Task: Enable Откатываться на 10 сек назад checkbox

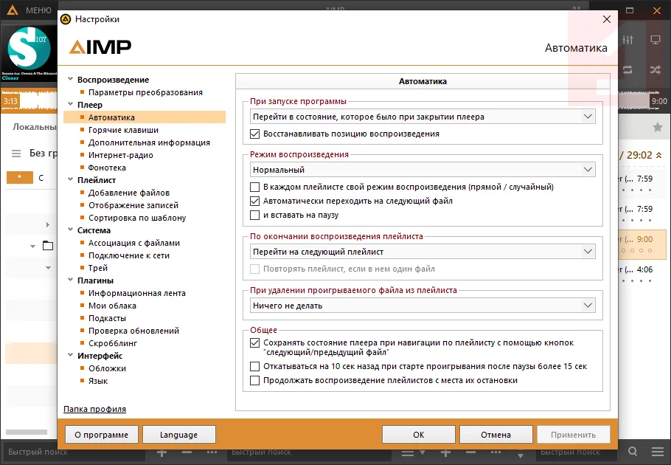Action: click(x=254, y=366)
